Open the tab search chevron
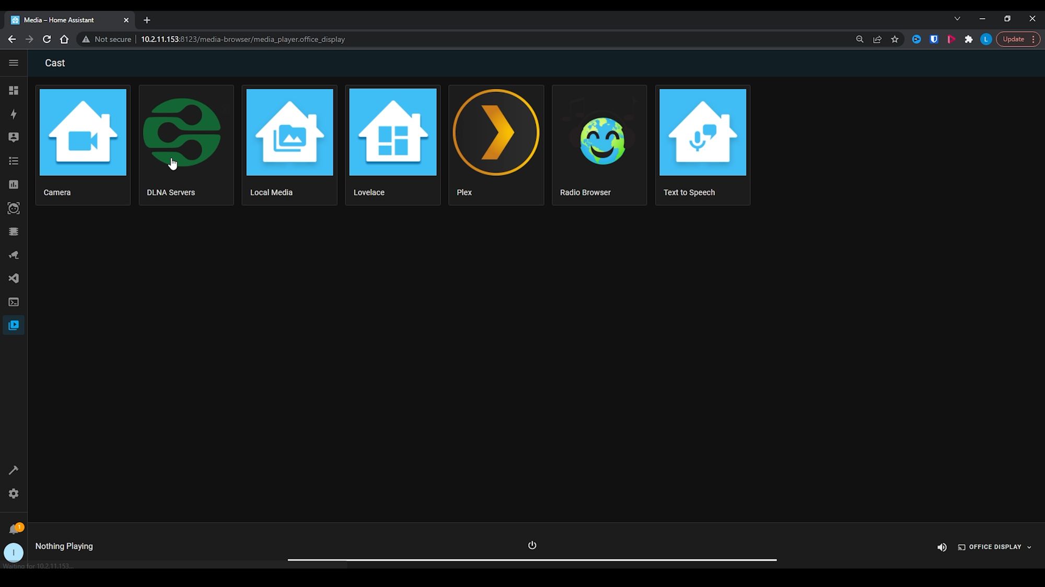Screen dimensions: 1045x587 pyautogui.click(x=957, y=18)
